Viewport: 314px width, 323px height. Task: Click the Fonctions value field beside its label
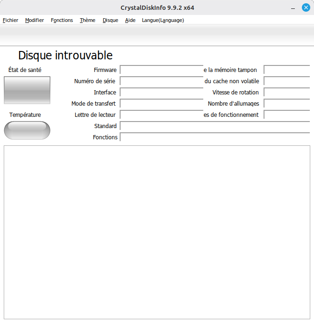[215, 137]
